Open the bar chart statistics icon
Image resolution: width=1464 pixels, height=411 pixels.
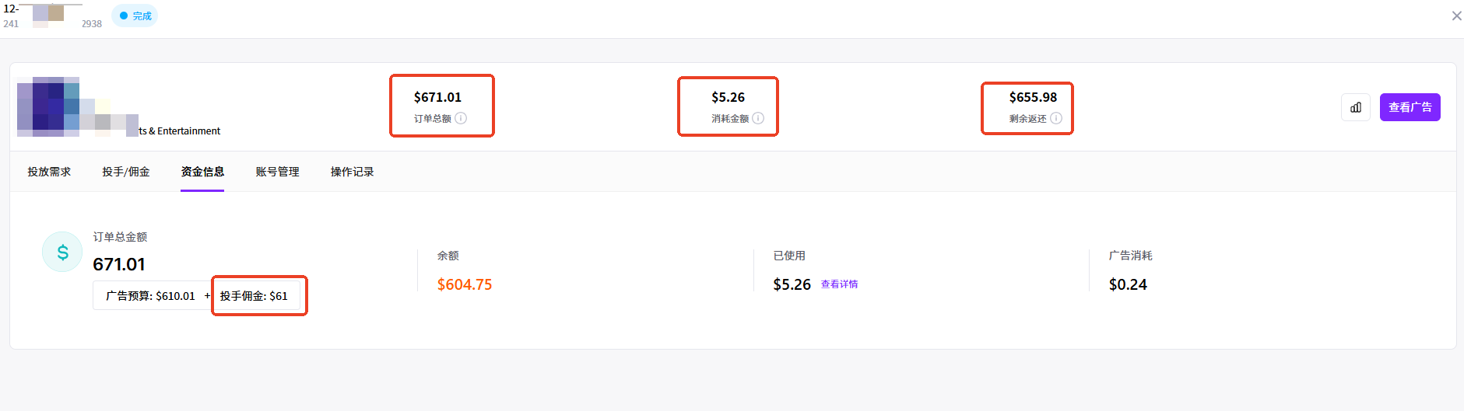pos(1355,107)
